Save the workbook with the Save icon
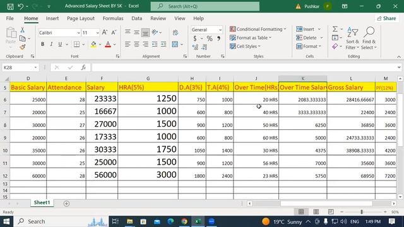Screen dimensions: 404x227 [x=10, y=6]
